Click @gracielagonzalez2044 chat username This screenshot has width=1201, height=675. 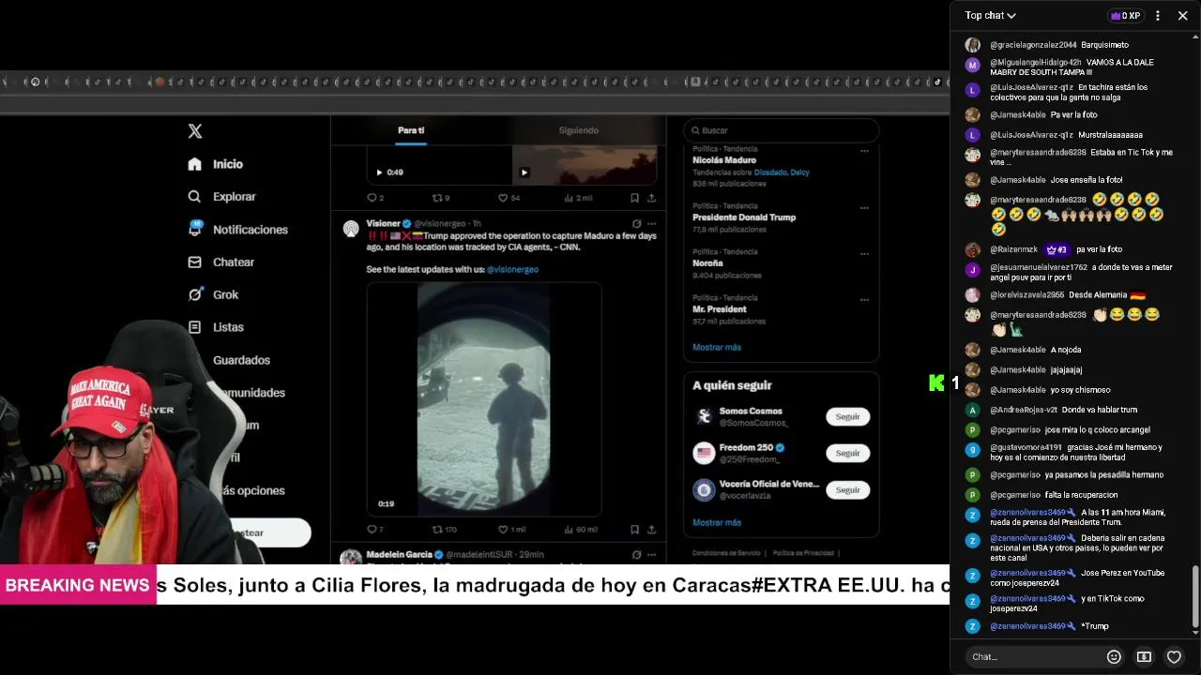(x=1033, y=45)
